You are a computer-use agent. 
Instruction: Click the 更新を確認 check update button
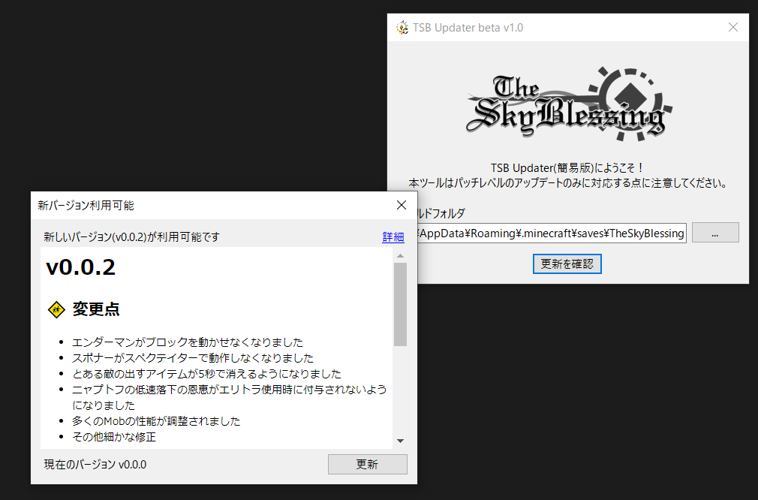[x=567, y=264]
